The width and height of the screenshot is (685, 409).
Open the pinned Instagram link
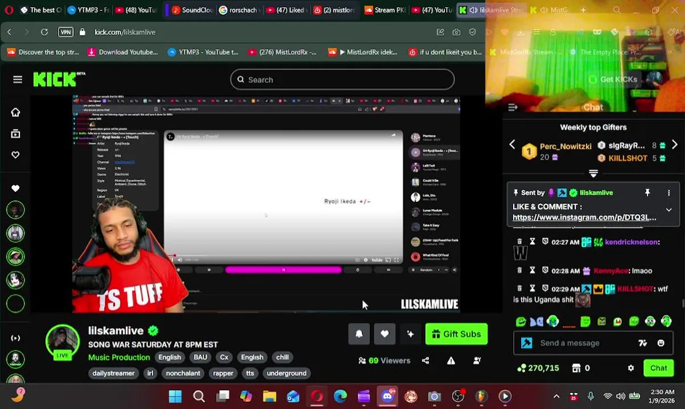point(584,218)
